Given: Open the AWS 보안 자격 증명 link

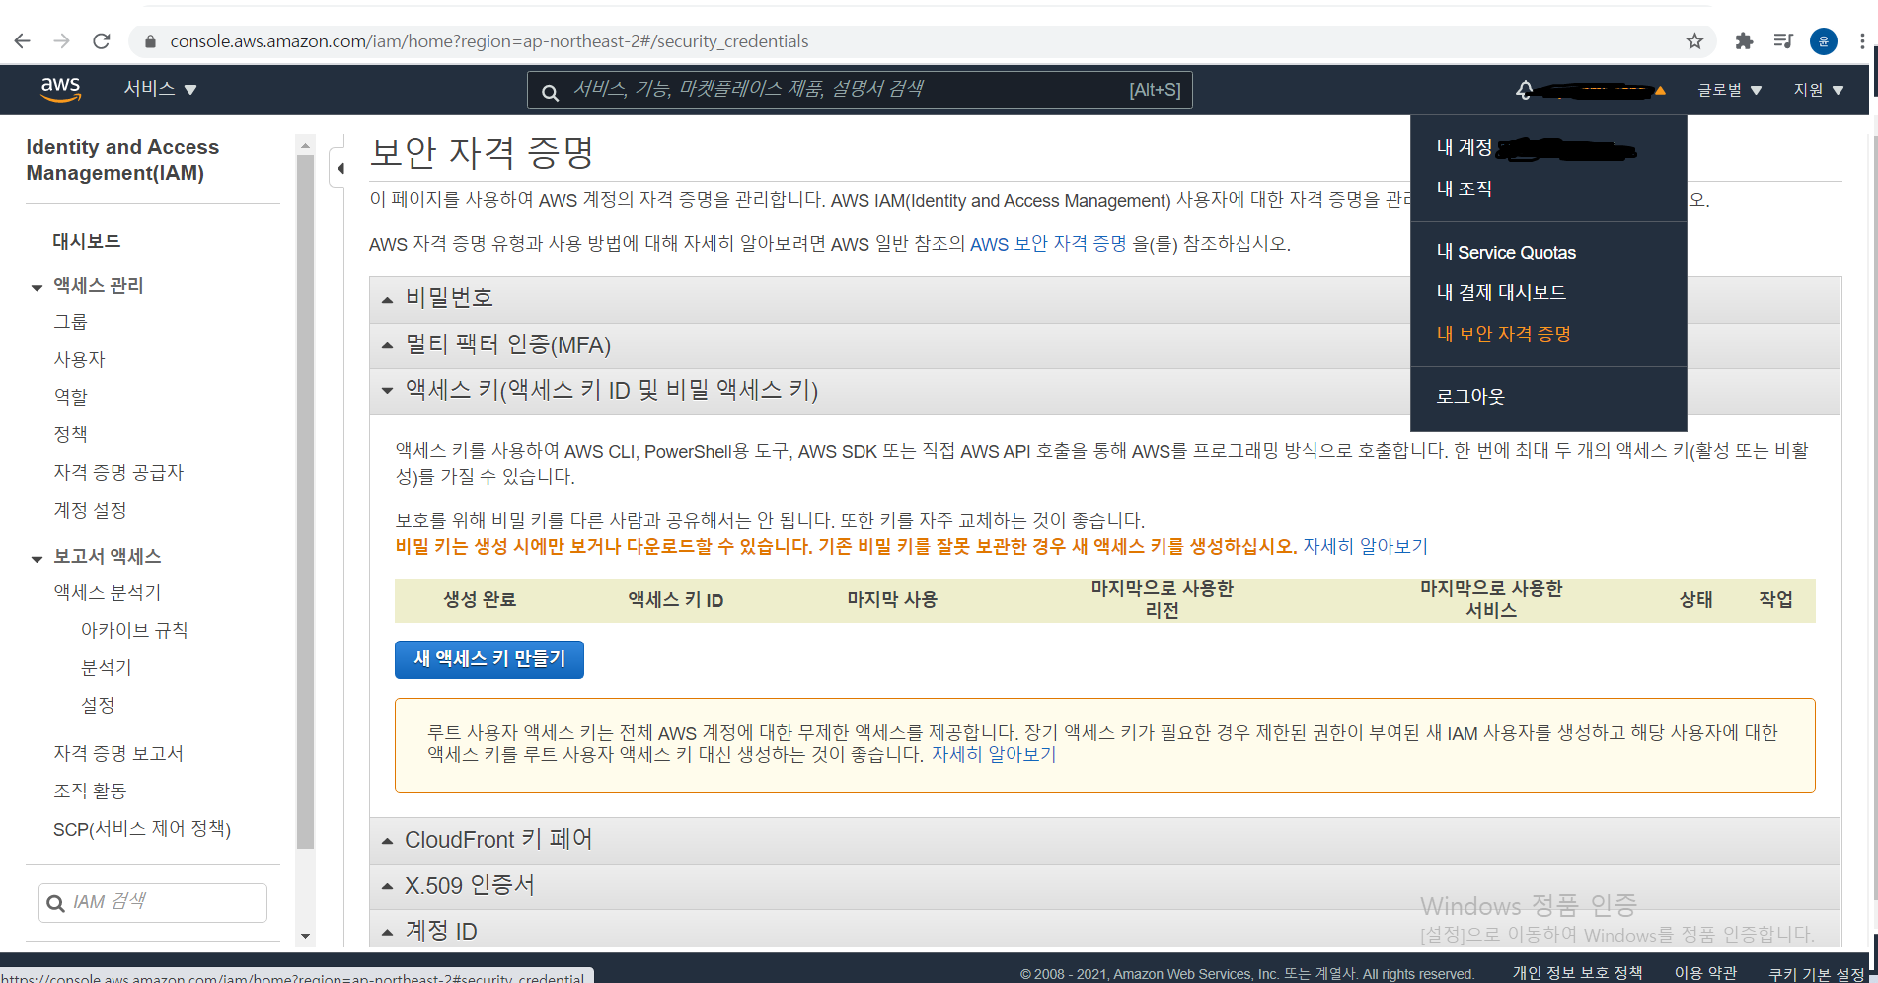Looking at the screenshot, I should coord(1048,244).
